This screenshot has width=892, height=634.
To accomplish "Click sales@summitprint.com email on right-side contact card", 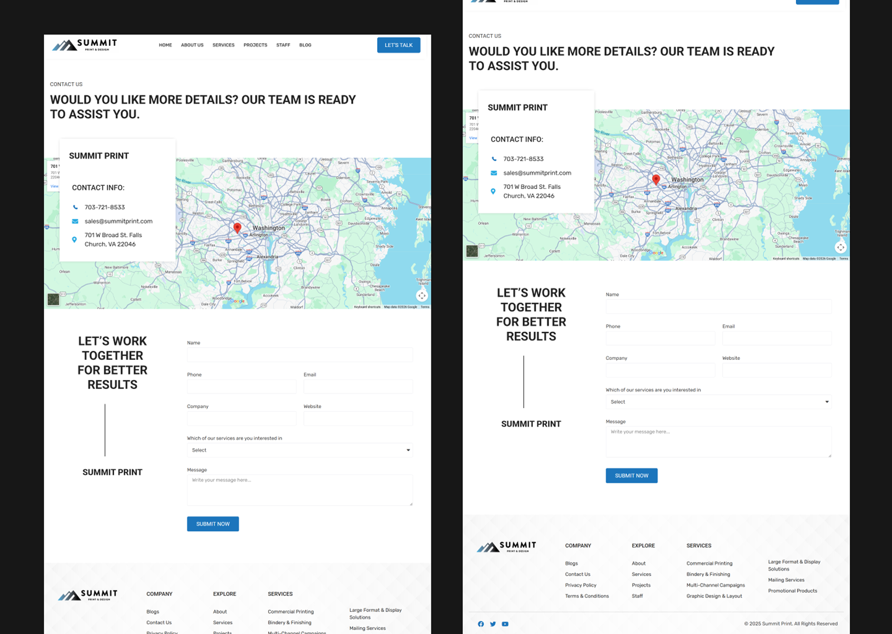I will 537,173.
